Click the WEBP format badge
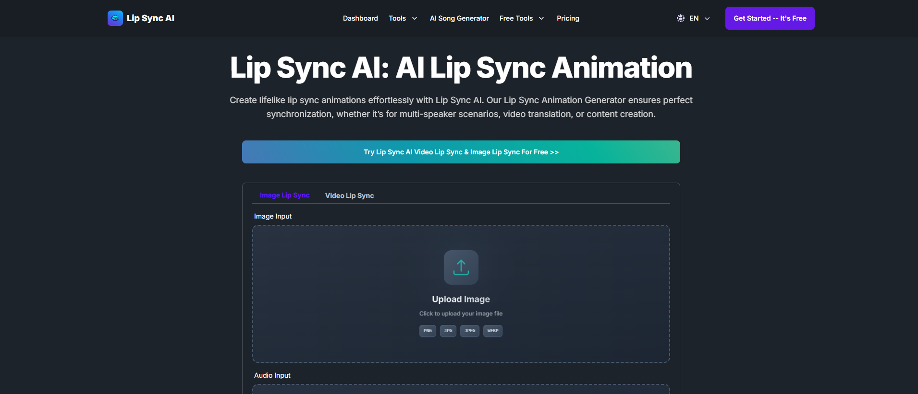This screenshot has width=918, height=394. [493, 331]
